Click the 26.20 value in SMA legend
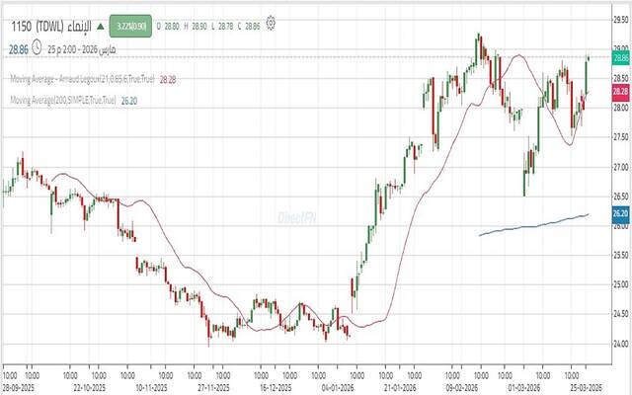This screenshot has width=632, height=395. (128, 101)
